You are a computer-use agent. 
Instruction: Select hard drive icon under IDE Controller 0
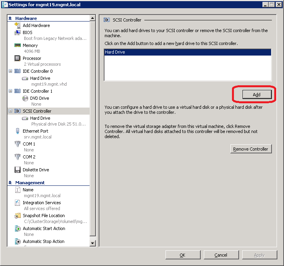25,78
